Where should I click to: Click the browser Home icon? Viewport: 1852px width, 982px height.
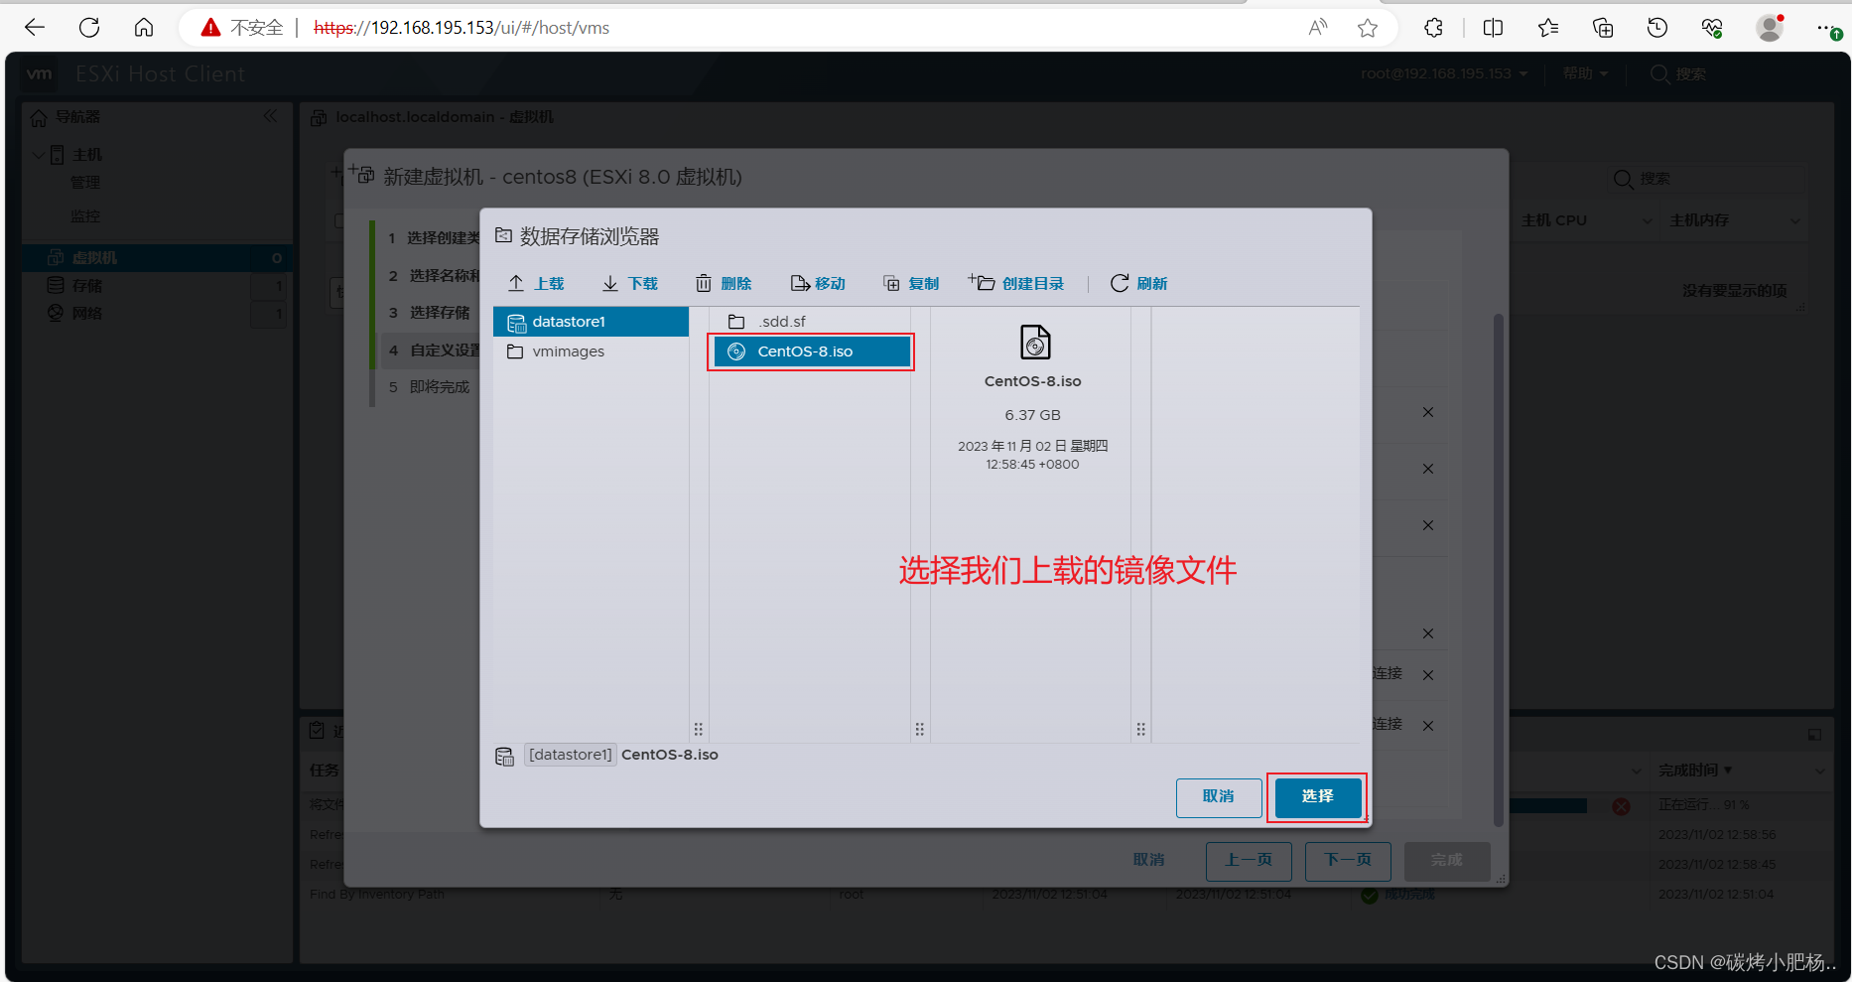click(x=144, y=28)
